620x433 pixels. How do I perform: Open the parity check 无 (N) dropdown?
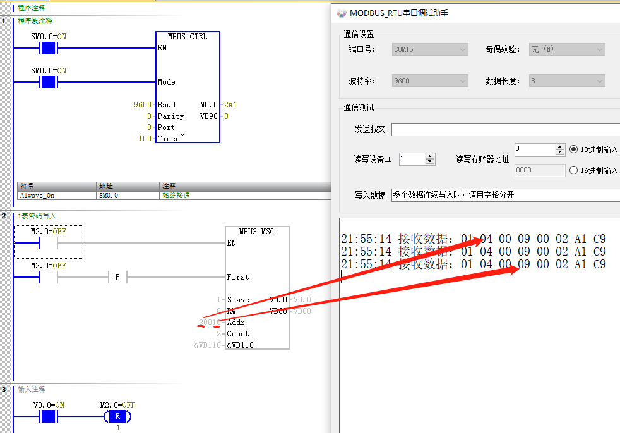click(x=566, y=49)
